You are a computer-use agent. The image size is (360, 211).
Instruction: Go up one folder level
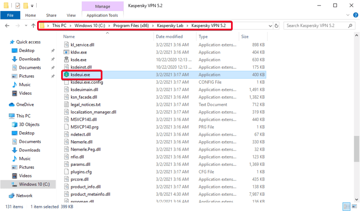click(x=33, y=25)
